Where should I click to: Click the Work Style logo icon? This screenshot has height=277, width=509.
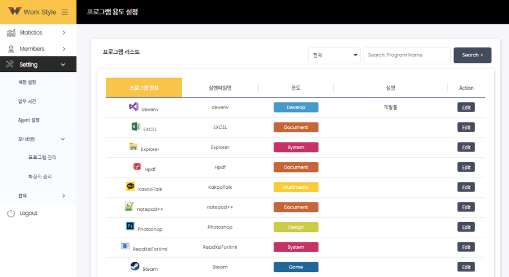coord(15,11)
